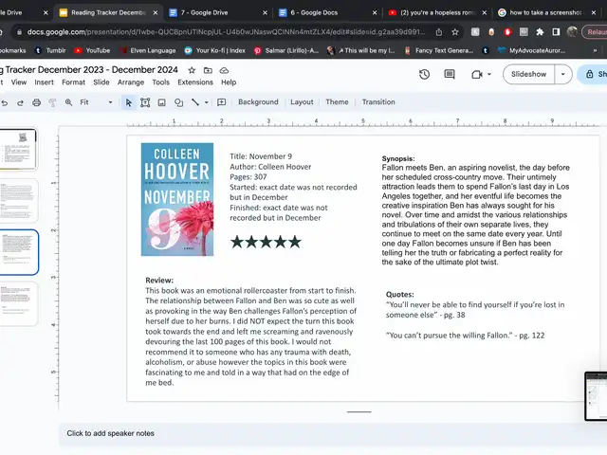This screenshot has height=455, width=607.
Task: Click the Add comment toolbar icon
Action: pos(221,102)
